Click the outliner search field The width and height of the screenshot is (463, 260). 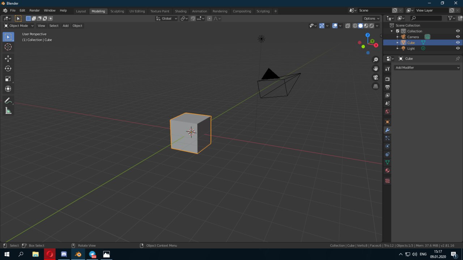click(426, 18)
